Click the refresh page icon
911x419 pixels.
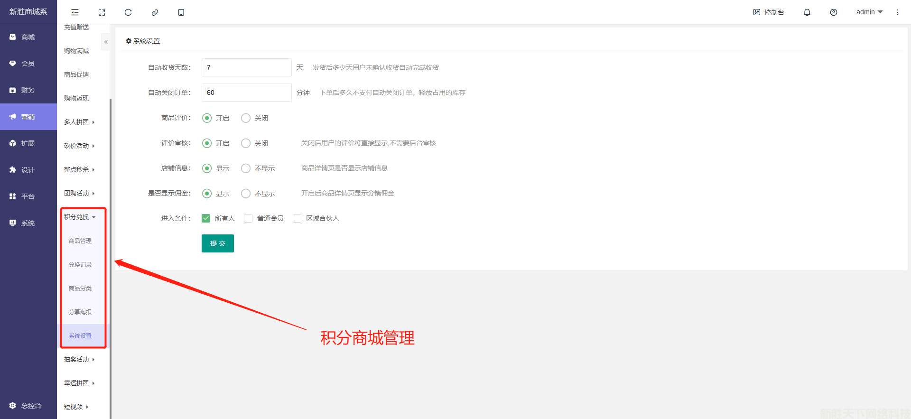pos(128,12)
